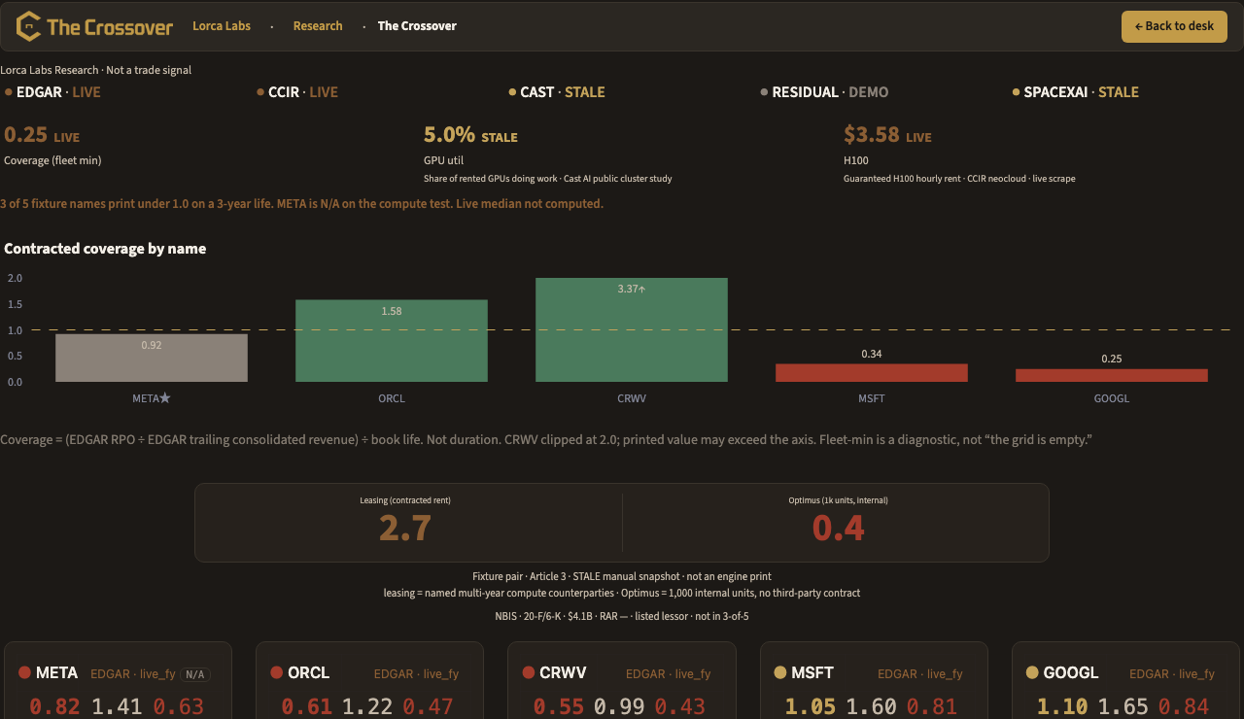The height and width of the screenshot is (719, 1244).
Task: Click the ORCL ticker name on its card
Action: coord(309,672)
